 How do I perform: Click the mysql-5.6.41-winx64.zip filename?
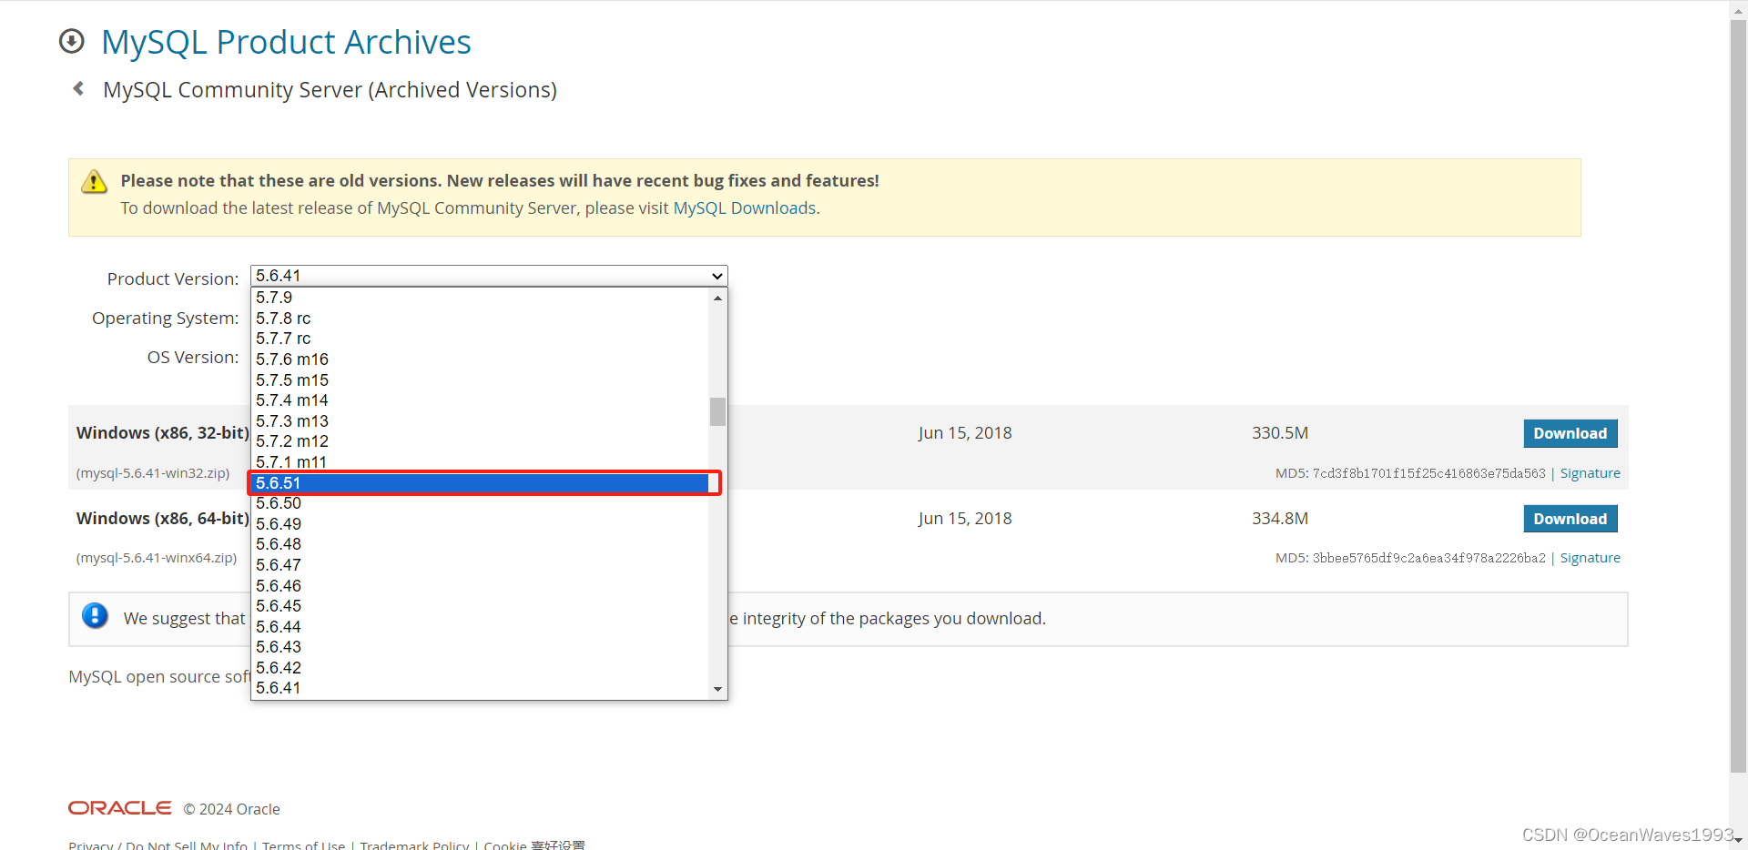[x=157, y=558]
